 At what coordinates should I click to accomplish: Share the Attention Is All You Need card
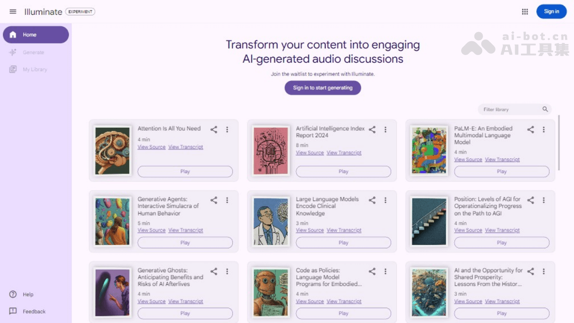tap(214, 129)
